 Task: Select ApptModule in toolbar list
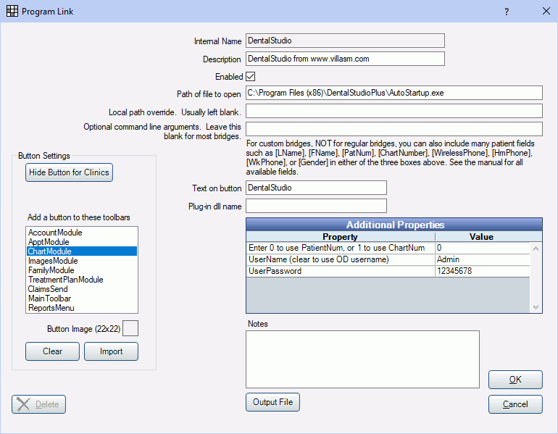pyautogui.click(x=82, y=242)
